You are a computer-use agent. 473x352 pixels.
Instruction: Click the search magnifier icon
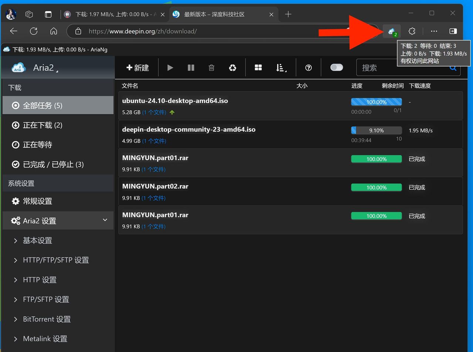(x=453, y=68)
